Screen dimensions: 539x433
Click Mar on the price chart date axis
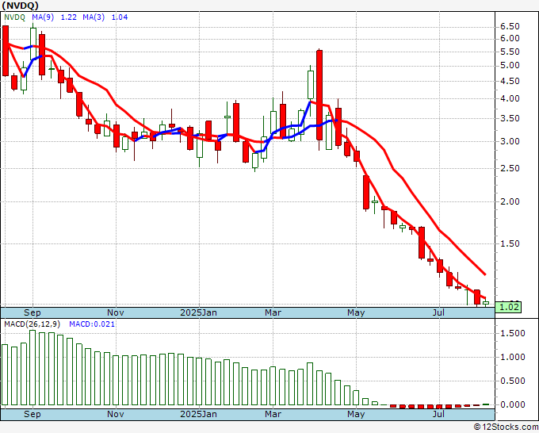(273, 312)
